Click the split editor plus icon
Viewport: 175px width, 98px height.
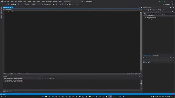coord(141,10)
